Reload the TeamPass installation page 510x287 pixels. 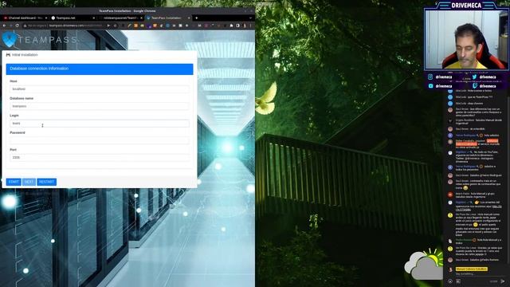pos(18,26)
